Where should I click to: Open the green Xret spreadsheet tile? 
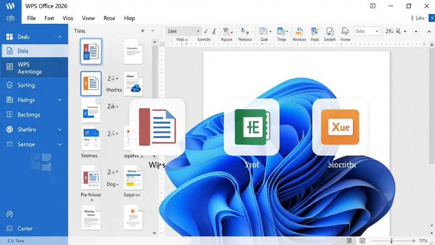(251, 127)
